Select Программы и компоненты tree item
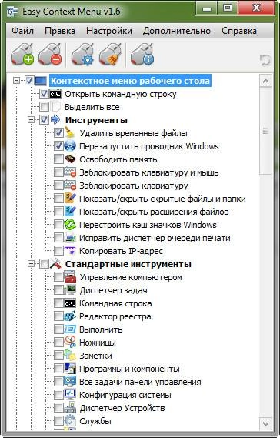 (x=129, y=369)
